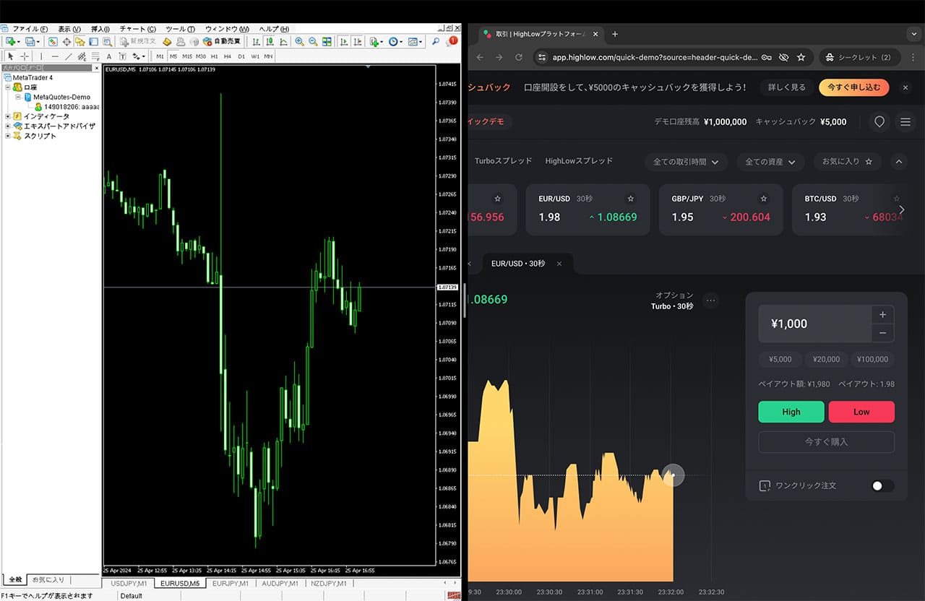Open MetaTrader notification bubble with red badge
Image resolution: width=925 pixels, height=601 pixels.
point(452,41)
